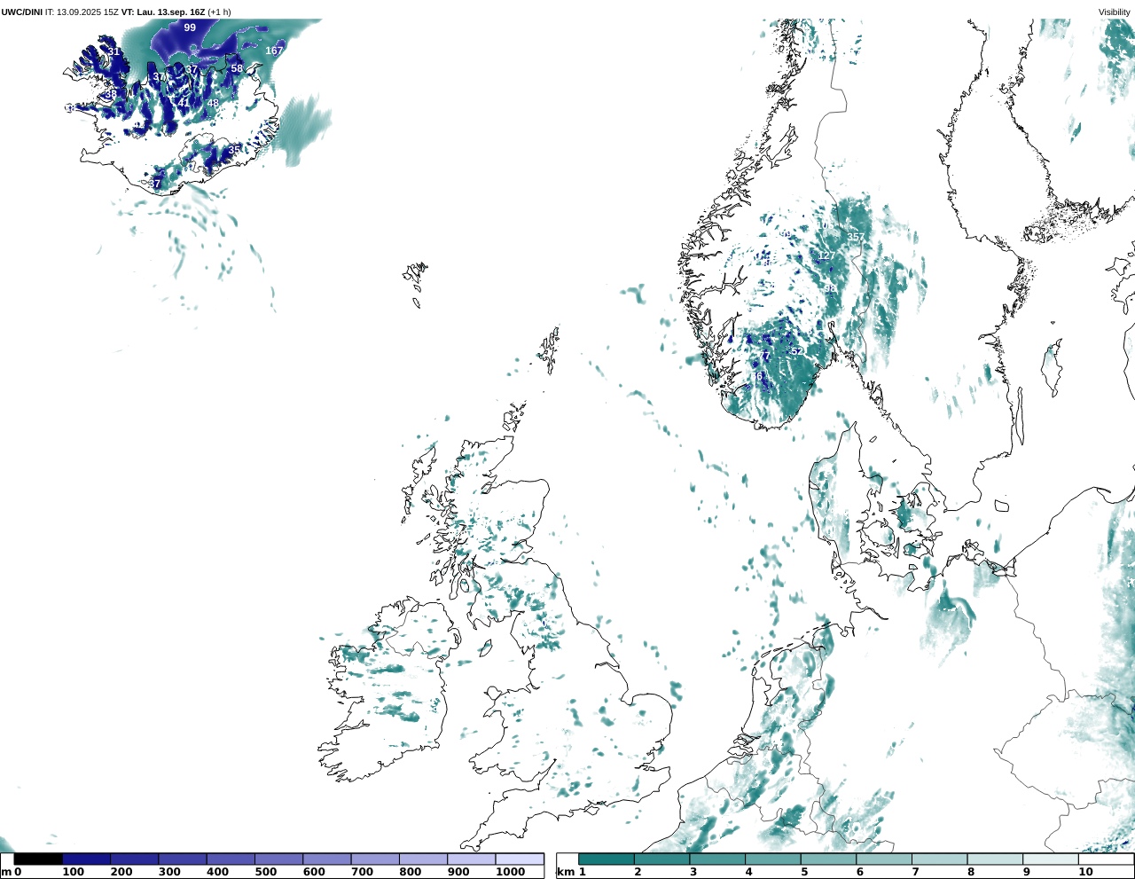Click the 38 value in west Iceland
Image resolution: width=1135 pixels, height=879 pixels.
[111, 93]
